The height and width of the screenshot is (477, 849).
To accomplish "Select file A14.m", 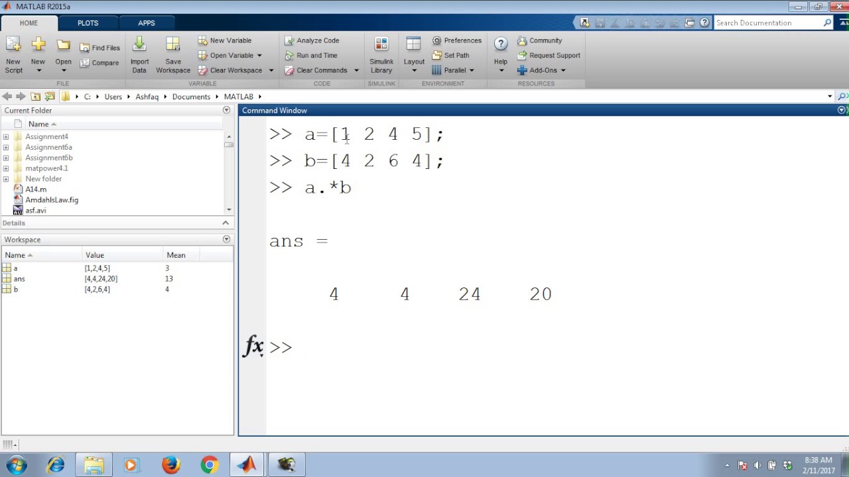I will (36, 189).
